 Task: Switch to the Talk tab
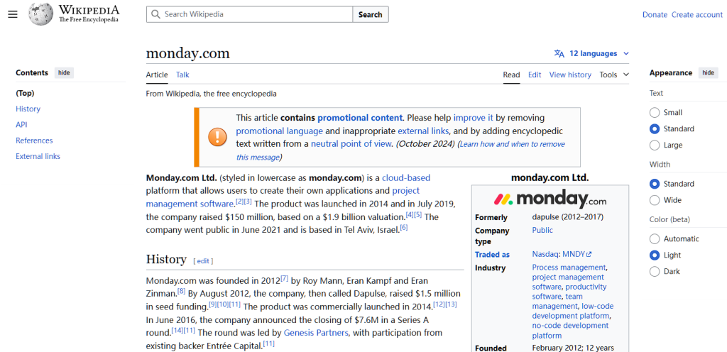[182, 75]
